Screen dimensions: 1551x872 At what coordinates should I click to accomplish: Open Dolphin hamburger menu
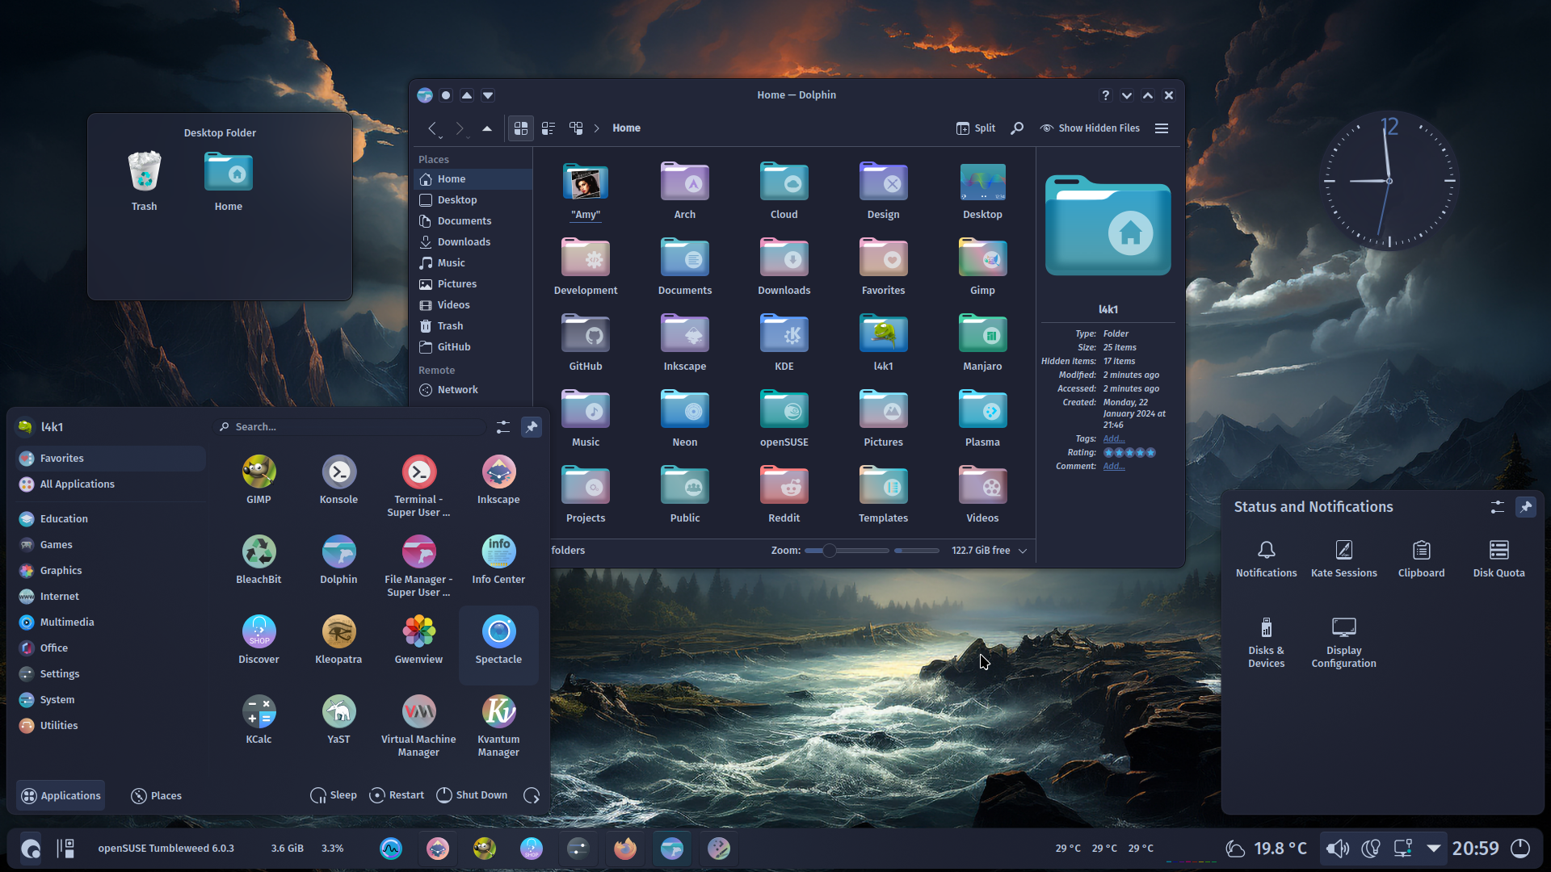(1162, 128)
